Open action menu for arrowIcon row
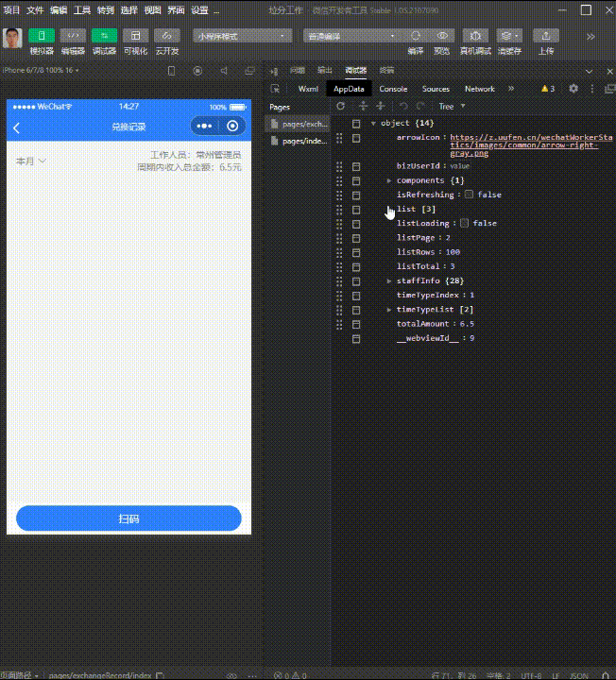This screenshot has width=616, height=680. 356,138
